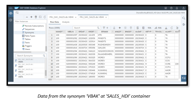Select Tables in the catalog tree
Viewport: 195px width, 103px height.
pos(27,39)
